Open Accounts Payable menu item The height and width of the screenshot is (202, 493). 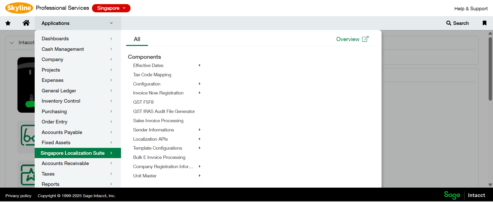62,132
